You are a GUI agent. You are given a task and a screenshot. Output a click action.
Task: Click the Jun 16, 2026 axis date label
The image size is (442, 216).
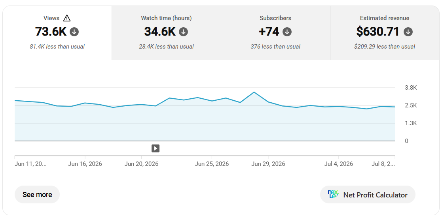point(85,164)
